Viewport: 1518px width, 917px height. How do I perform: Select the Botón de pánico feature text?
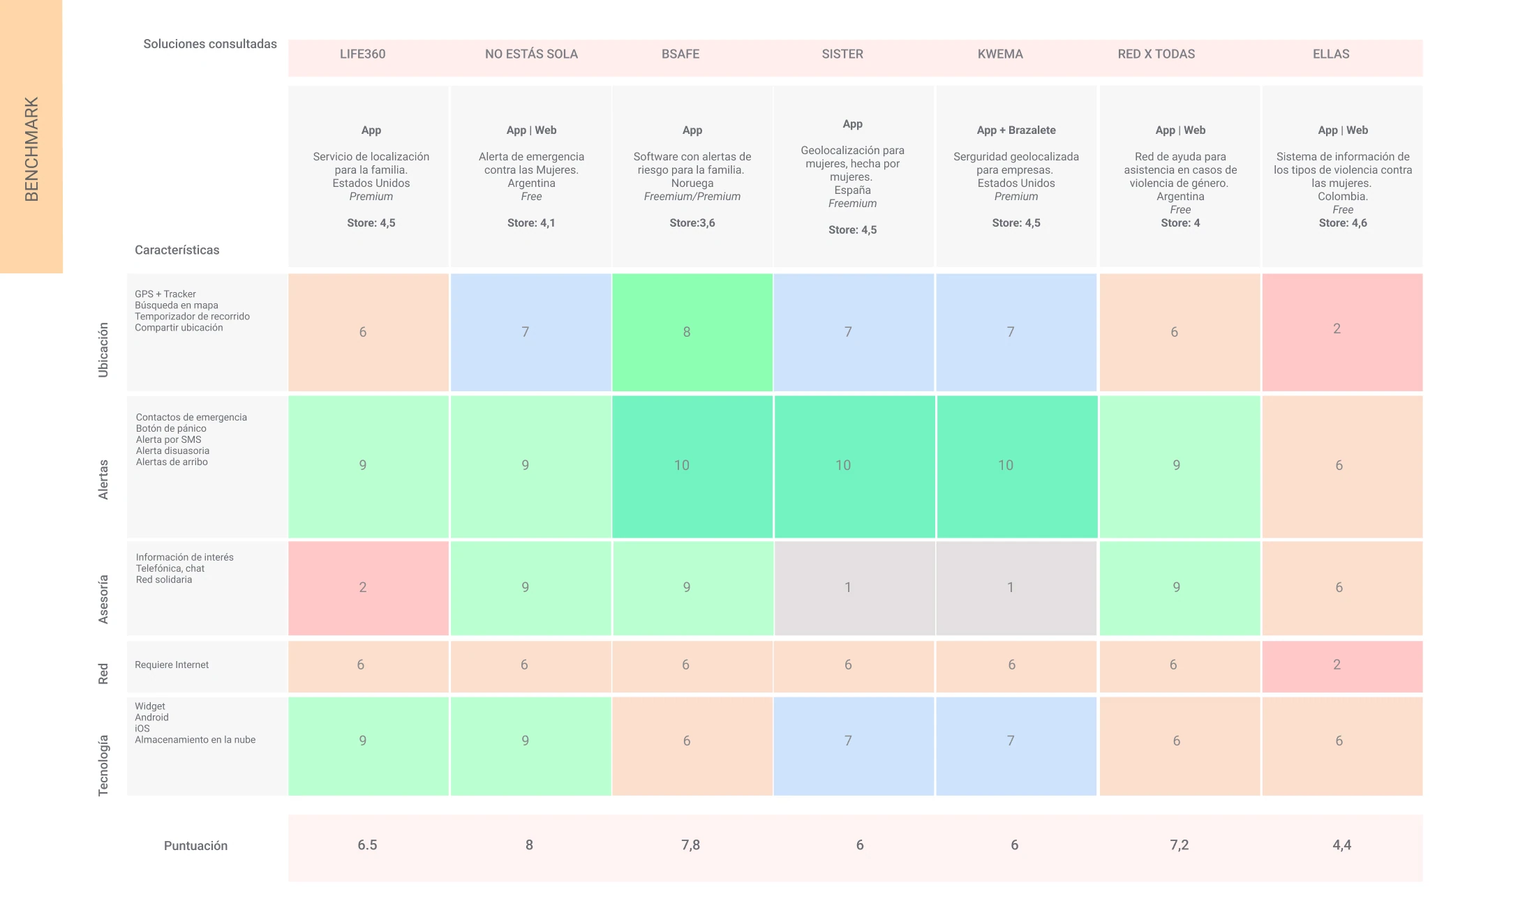tap(171, 429)
